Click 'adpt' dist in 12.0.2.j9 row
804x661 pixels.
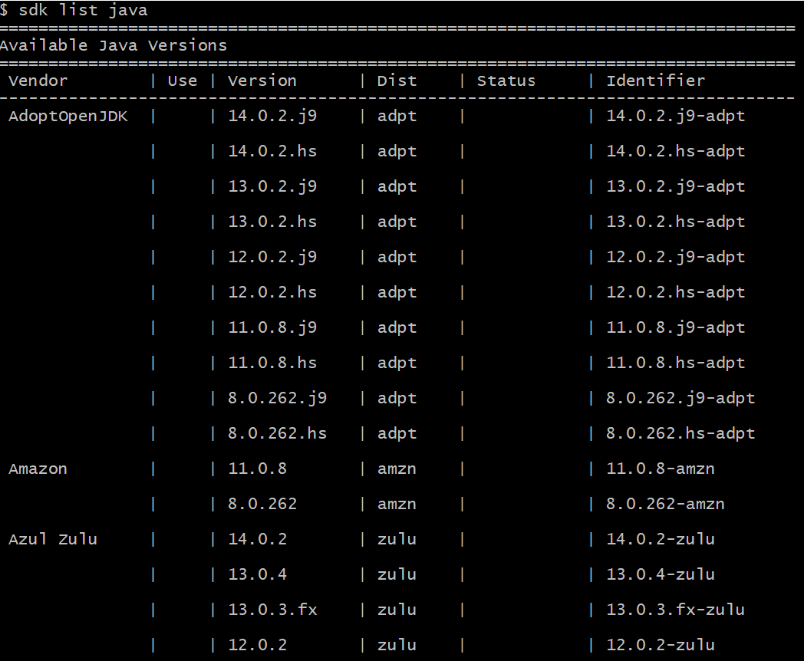coord(397,258)
